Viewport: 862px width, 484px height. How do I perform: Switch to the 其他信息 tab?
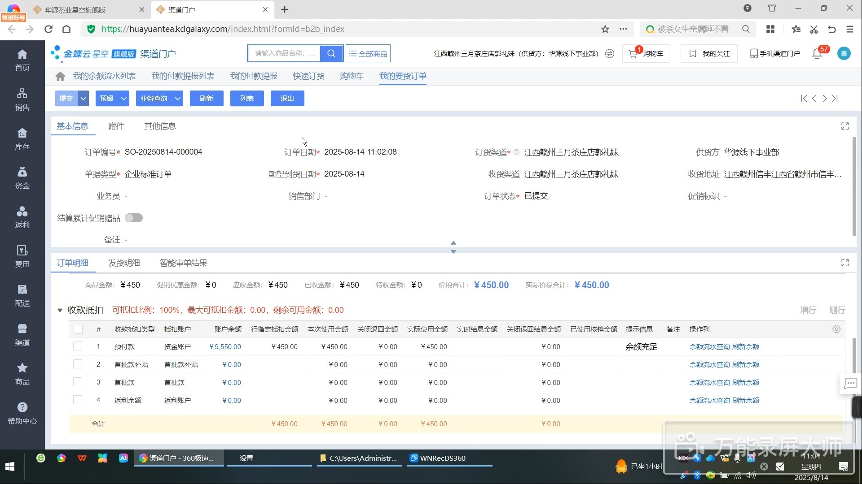[x=160, y=126]
